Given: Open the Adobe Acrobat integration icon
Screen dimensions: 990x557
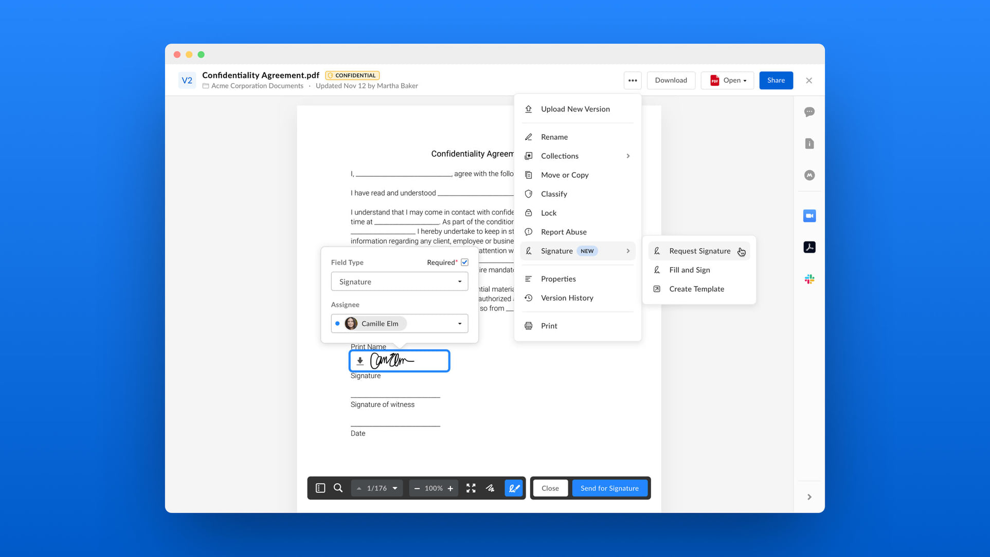Looking at the screenshot, I should 809,247.
